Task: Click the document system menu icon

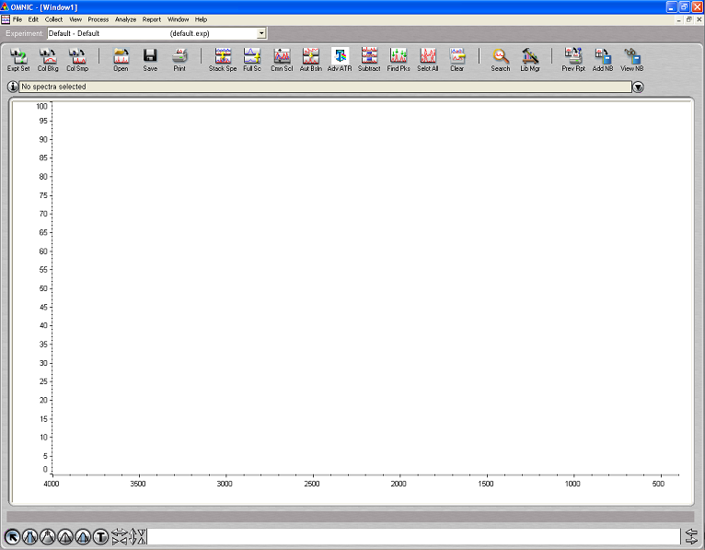Action: 6,19
